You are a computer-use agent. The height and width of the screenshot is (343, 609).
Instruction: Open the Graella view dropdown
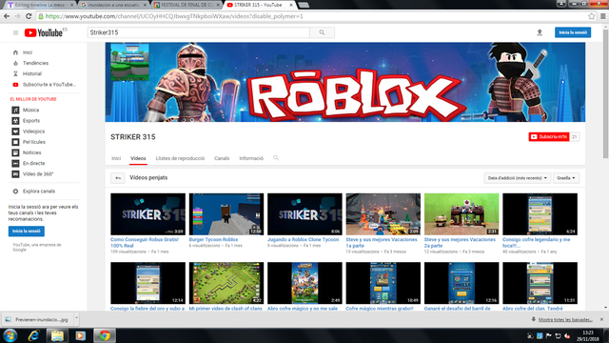coord(566,178)
